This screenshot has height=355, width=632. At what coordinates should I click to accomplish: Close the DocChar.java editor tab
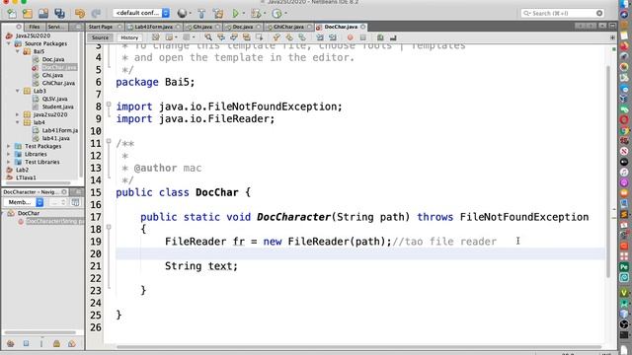tap(362, 27)
